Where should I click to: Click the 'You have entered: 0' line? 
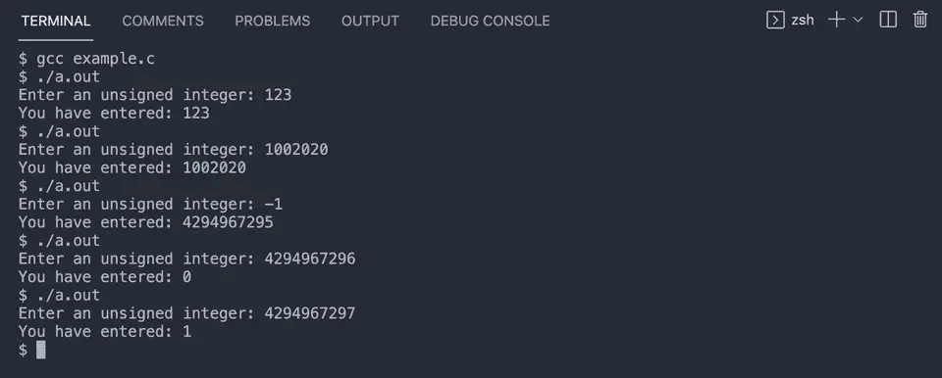(x=105, y=277)
